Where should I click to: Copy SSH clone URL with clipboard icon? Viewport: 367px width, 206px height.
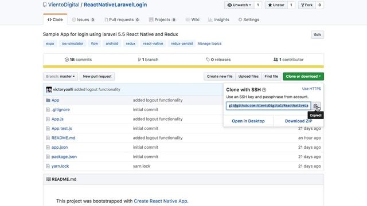pyautogui.click(x=316, y=106)
